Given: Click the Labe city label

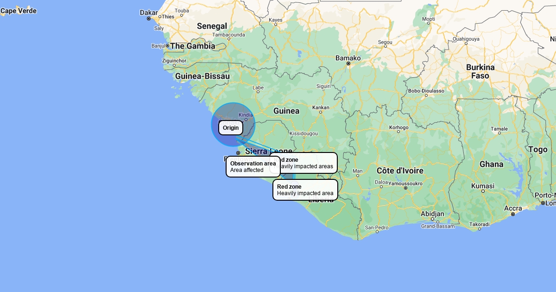Looking at the screenshot, I should click(x=258, y=88).
